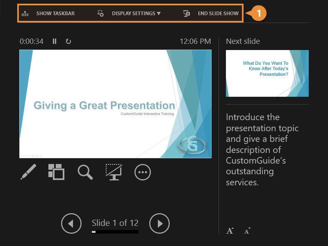This screenshot has width=328, height=246.
Task: Click the Next Slide preview thumbnail
Action: coord(267,73)
